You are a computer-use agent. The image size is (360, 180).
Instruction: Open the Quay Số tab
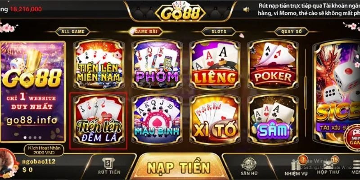point(292,31)
